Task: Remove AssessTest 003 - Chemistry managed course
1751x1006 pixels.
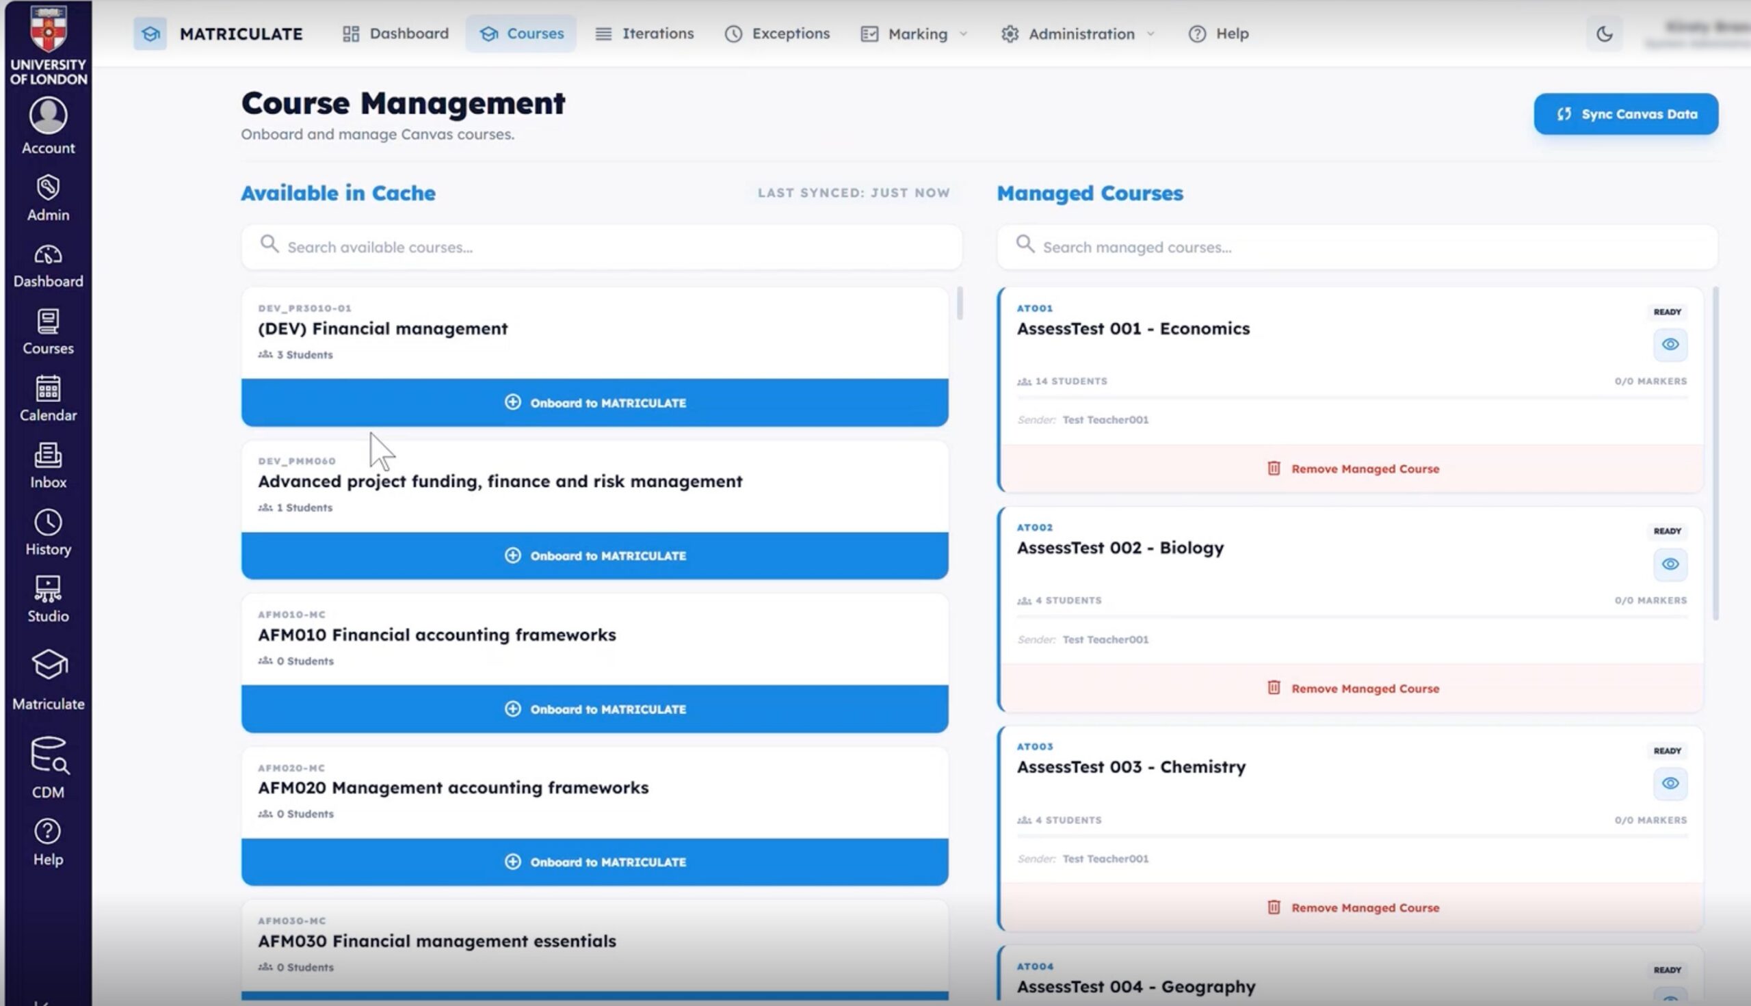Action: pyautogui.click(x=1352, y=908)
